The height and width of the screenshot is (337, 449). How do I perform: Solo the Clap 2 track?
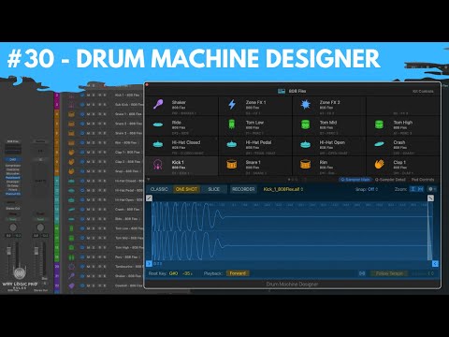click(x=94, y=162)
